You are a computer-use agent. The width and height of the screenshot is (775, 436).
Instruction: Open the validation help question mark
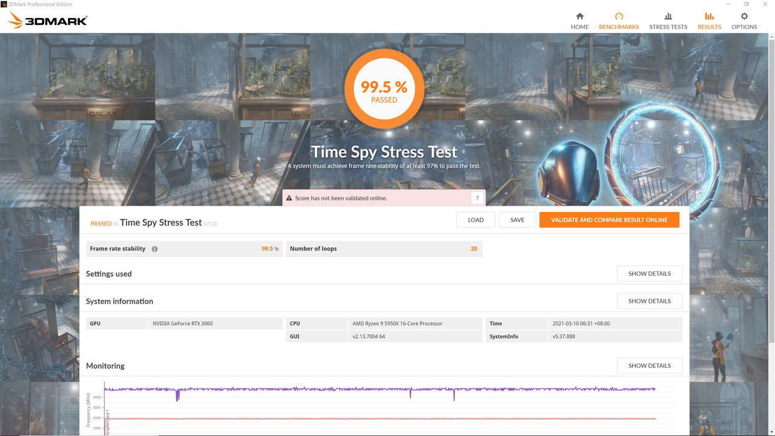477,198
